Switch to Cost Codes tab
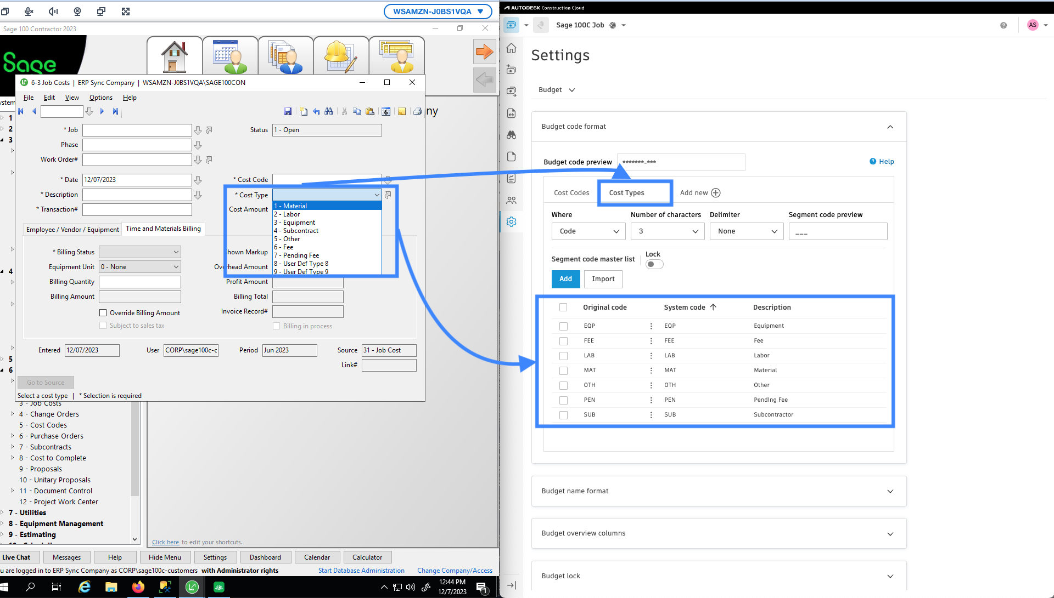This screenshot has height=598, width=1054. click(571, 193)
